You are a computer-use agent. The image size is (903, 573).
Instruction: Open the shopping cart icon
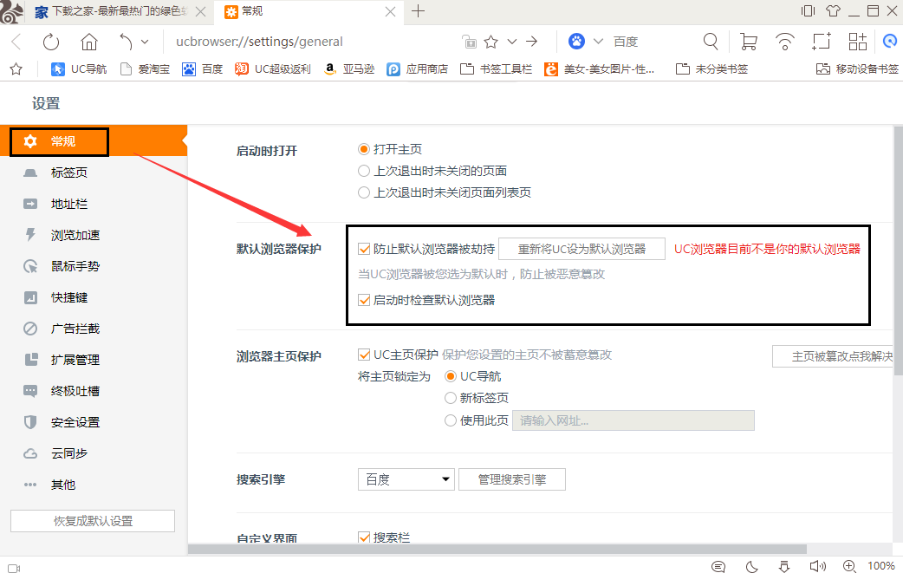pos(750,41)
